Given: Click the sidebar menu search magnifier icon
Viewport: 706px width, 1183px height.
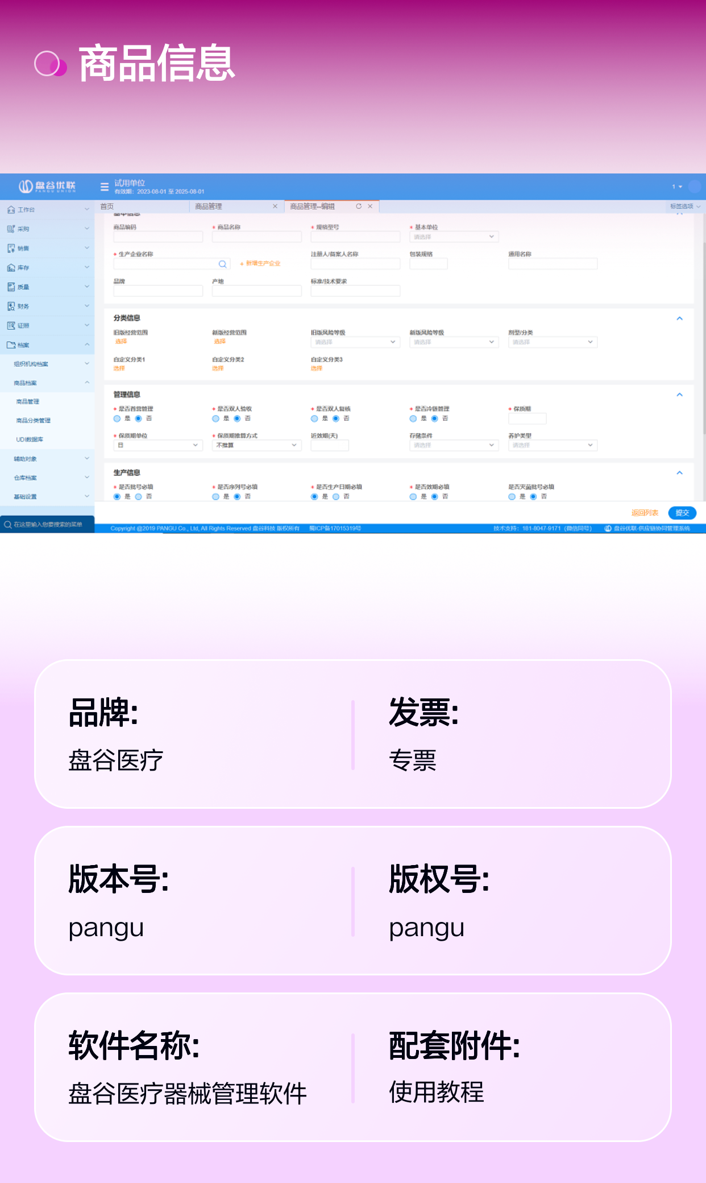Looking at the screenshot, I should (x=8, y=524).
